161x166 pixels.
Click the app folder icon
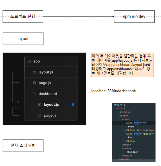pyautogui.click(x=29, y=61)
